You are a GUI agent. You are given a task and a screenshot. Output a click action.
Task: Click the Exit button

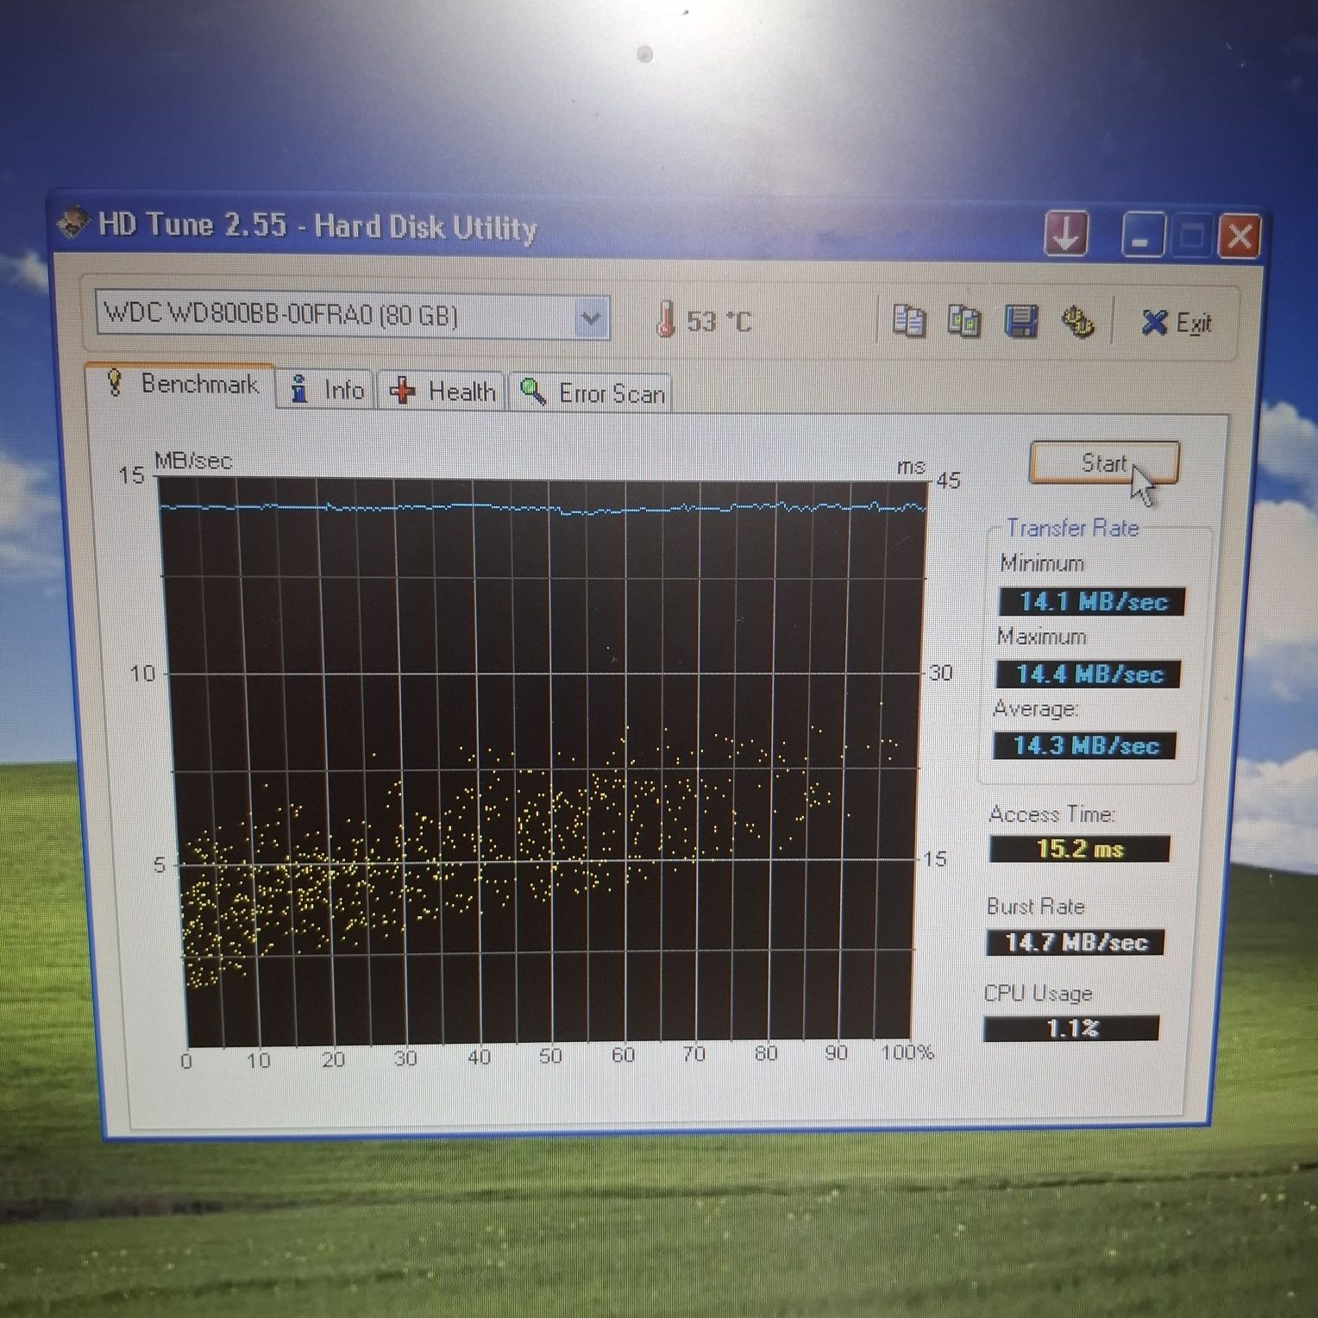(1177, 323)
